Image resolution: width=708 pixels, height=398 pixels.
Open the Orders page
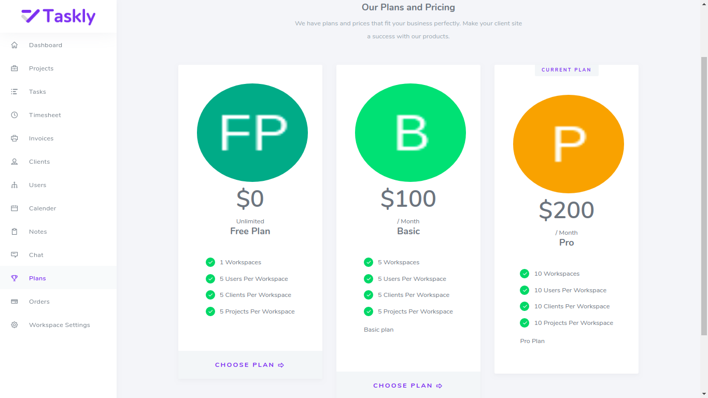tap(38, 302)
